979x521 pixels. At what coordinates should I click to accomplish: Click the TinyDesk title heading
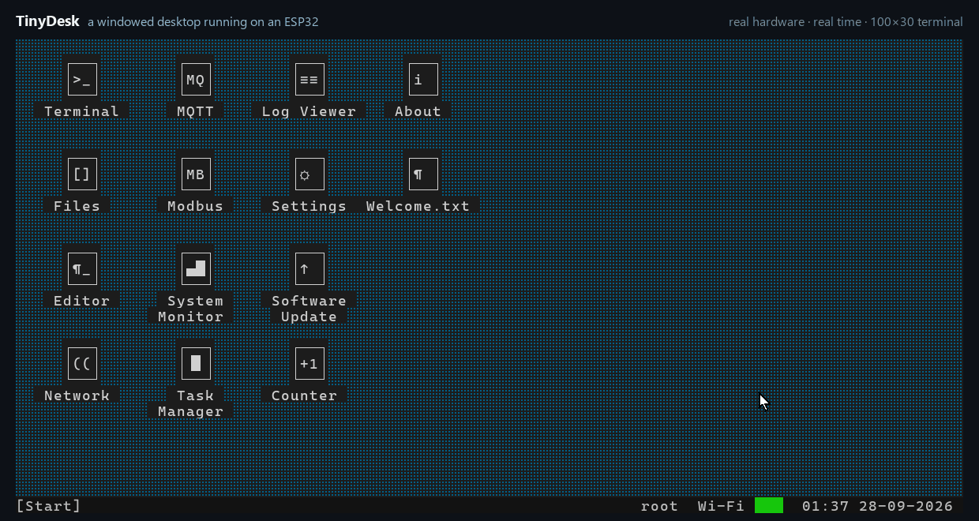click(x=47, y=21)
